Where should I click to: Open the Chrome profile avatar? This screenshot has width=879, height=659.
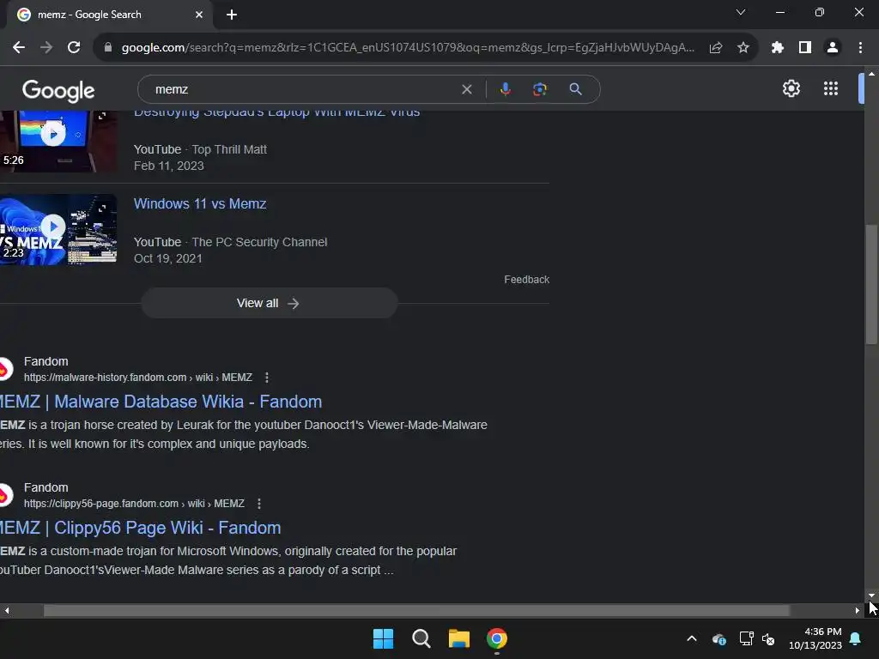click(x=833, y=48)
